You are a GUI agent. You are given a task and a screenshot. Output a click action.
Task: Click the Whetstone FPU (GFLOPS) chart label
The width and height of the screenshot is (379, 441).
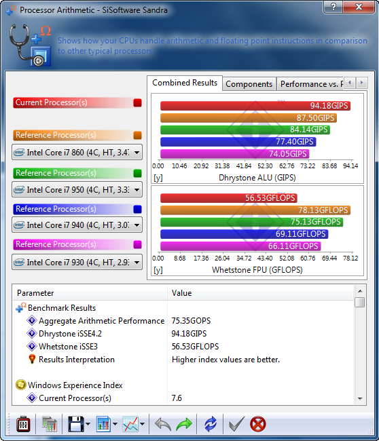pyautogui.click(x=257, y=270)
